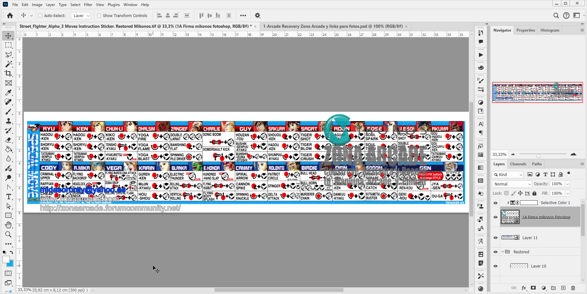
Task: Click the foreground color swatch
Action: [6, 259]
